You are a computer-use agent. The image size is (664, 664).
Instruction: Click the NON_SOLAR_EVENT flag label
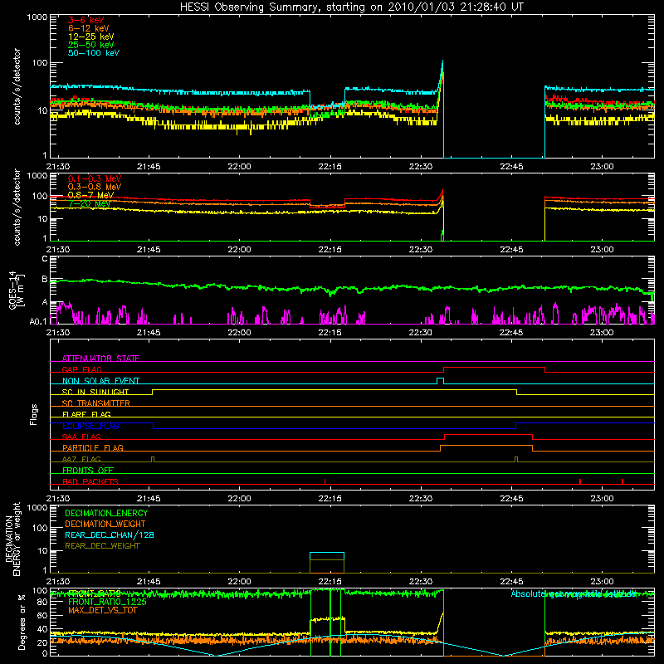[x=100, y=381]
